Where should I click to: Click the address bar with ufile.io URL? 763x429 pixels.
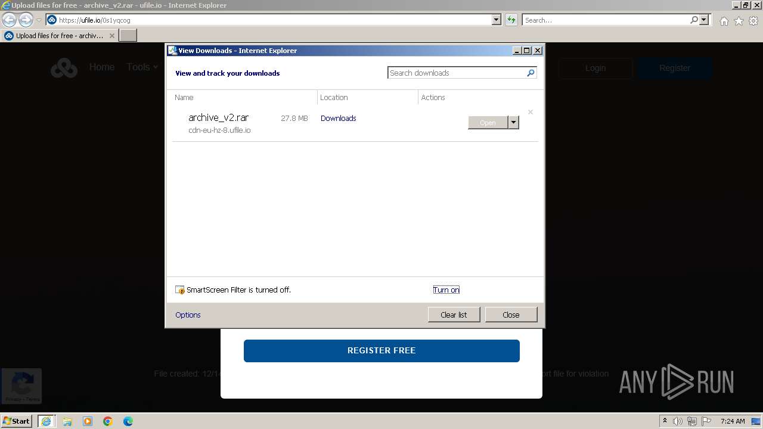[268, 20]
